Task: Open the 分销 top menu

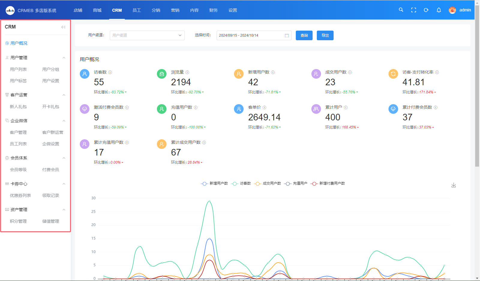Action: click(x=156, y=10)
